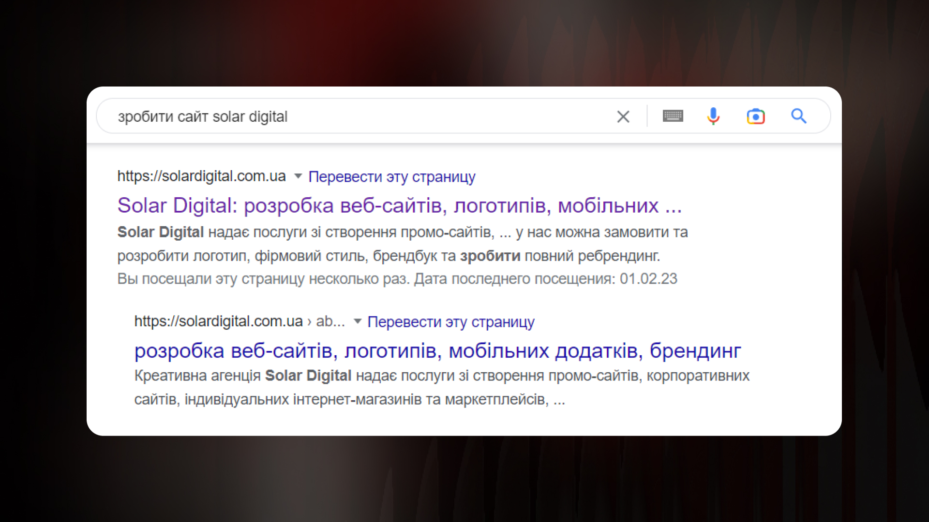Screen dimensions: 929x522
Task: Clear the search query with the X icon
Action: [623, 116]
